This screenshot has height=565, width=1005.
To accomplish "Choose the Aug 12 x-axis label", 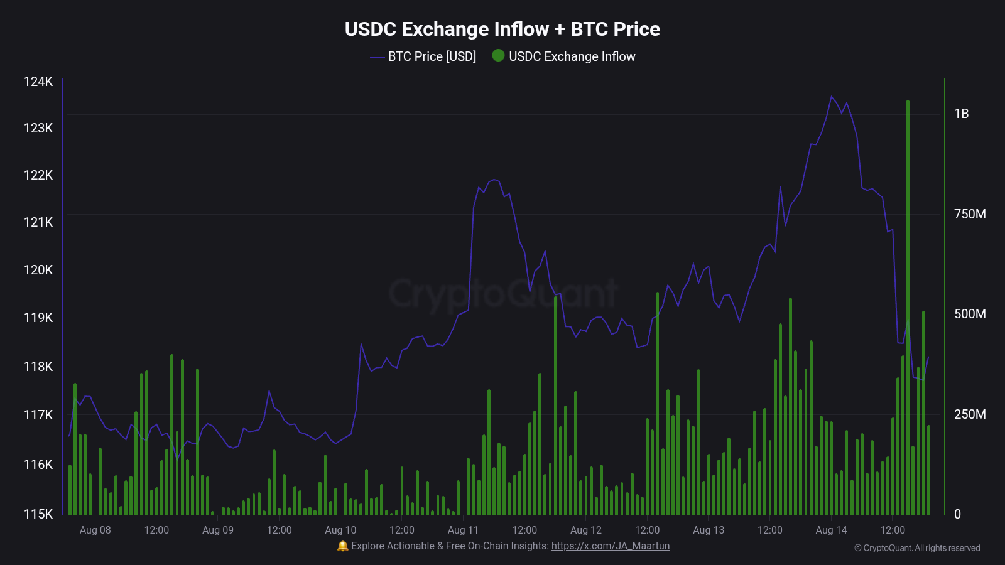I will click(586, 530).
